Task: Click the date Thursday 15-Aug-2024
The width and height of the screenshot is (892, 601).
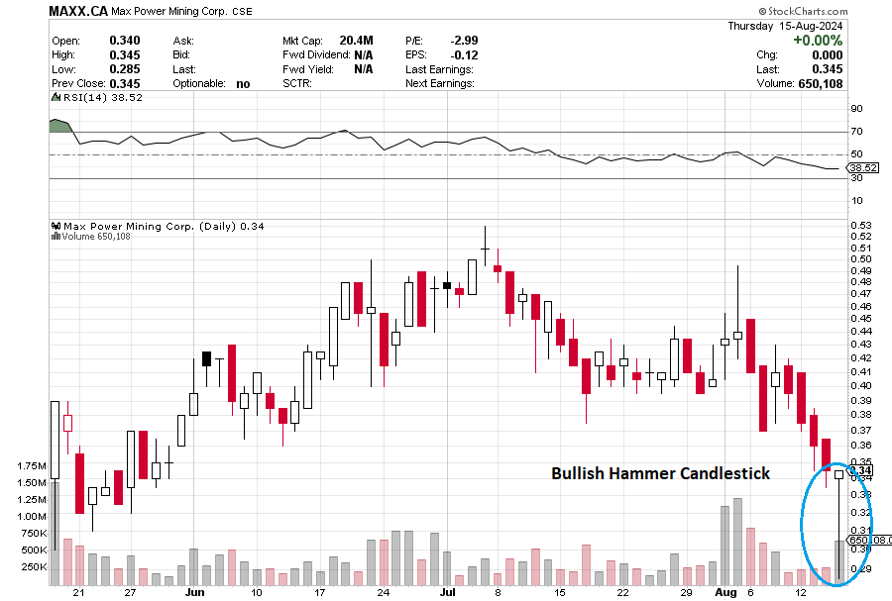Action: pos(785,26)
